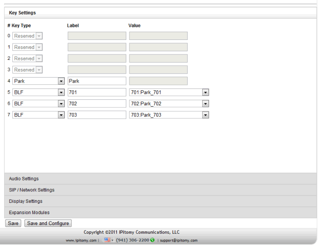Viewport: 318px width, 245px height.
Task: Click the disabled Value field for key 3
Action: tap(159, 70)
